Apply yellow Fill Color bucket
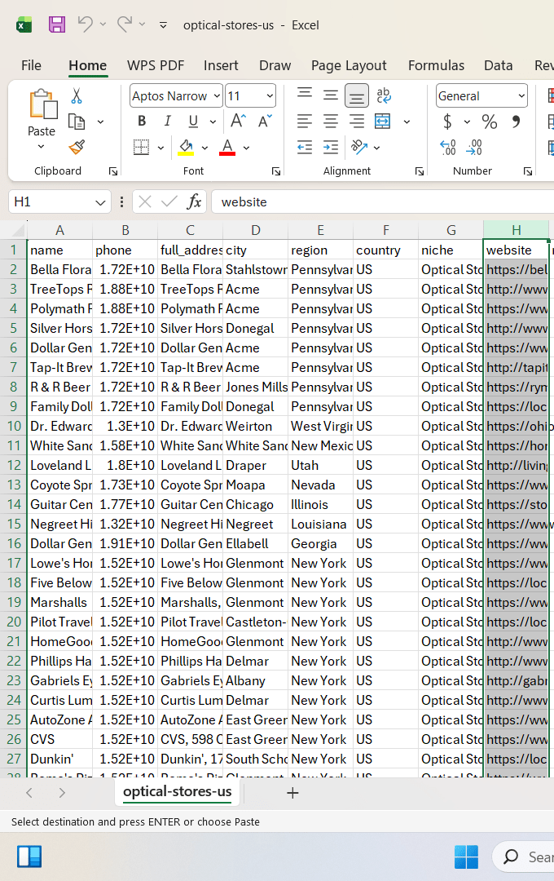Screen dimensions: 554x881 187,147
